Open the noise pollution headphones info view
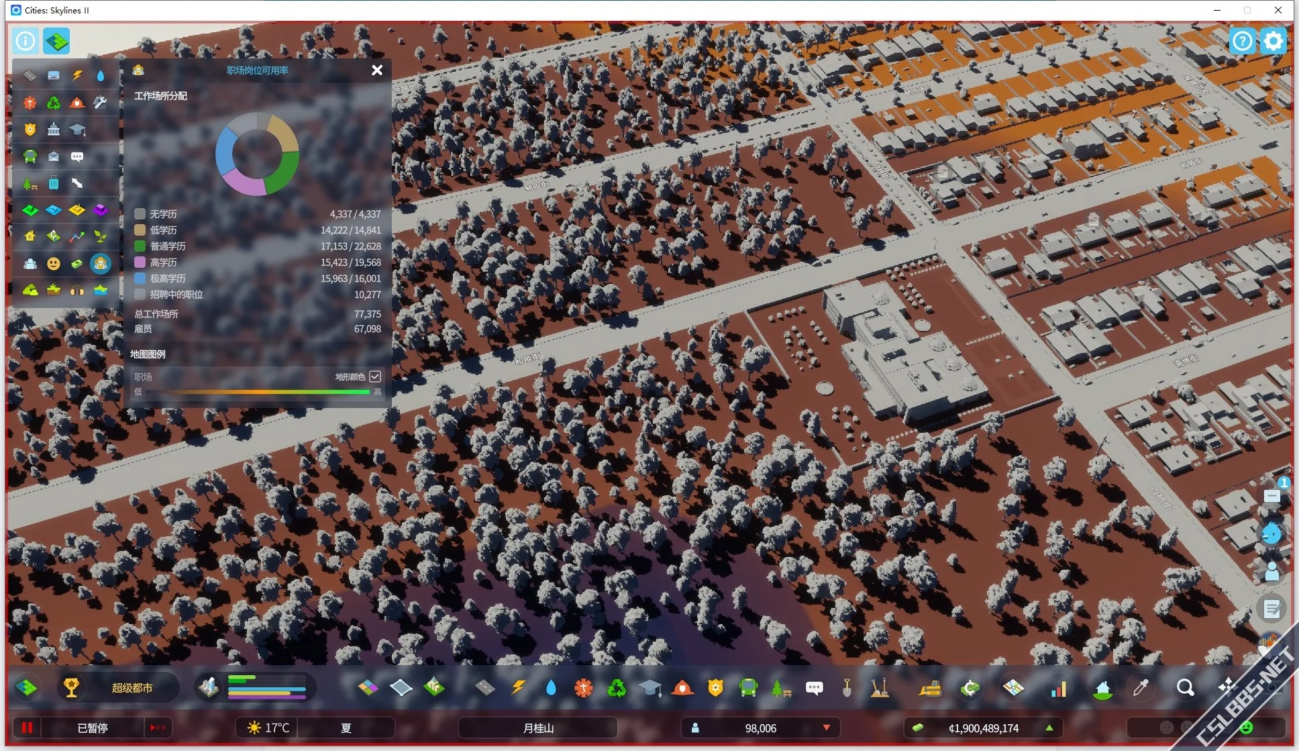Viewport: 1299px width, 751px height. pyautogui.click(x=77, y=290)
